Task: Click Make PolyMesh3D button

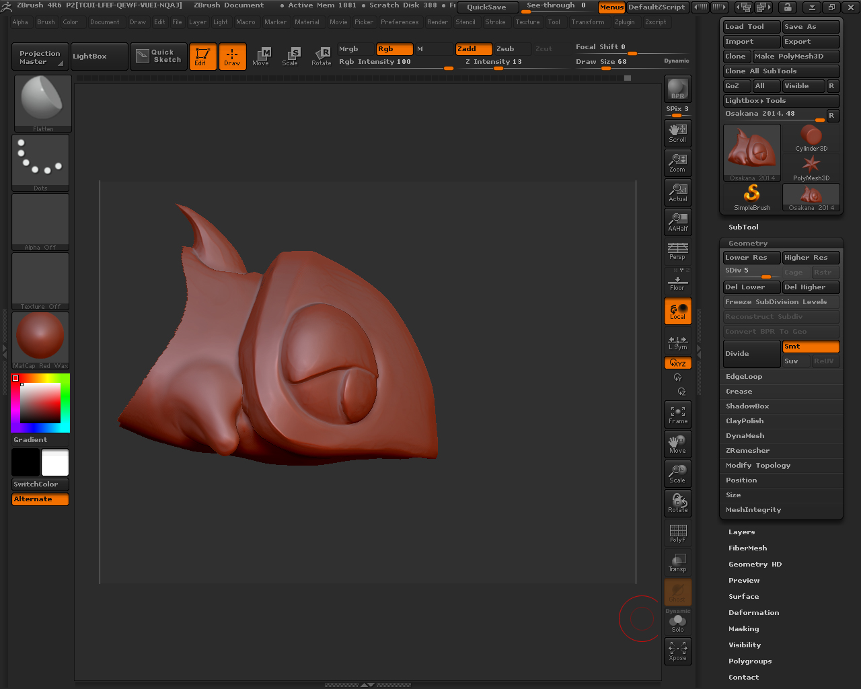Action: pyautogui.click(x=796, y=57)
